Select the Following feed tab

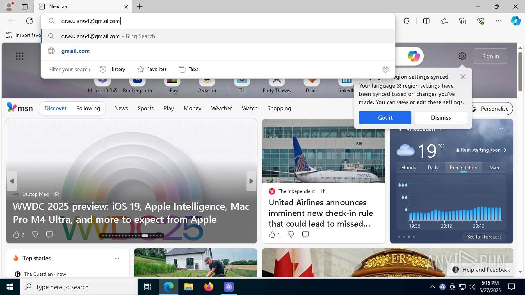click(x=88, y=108)
